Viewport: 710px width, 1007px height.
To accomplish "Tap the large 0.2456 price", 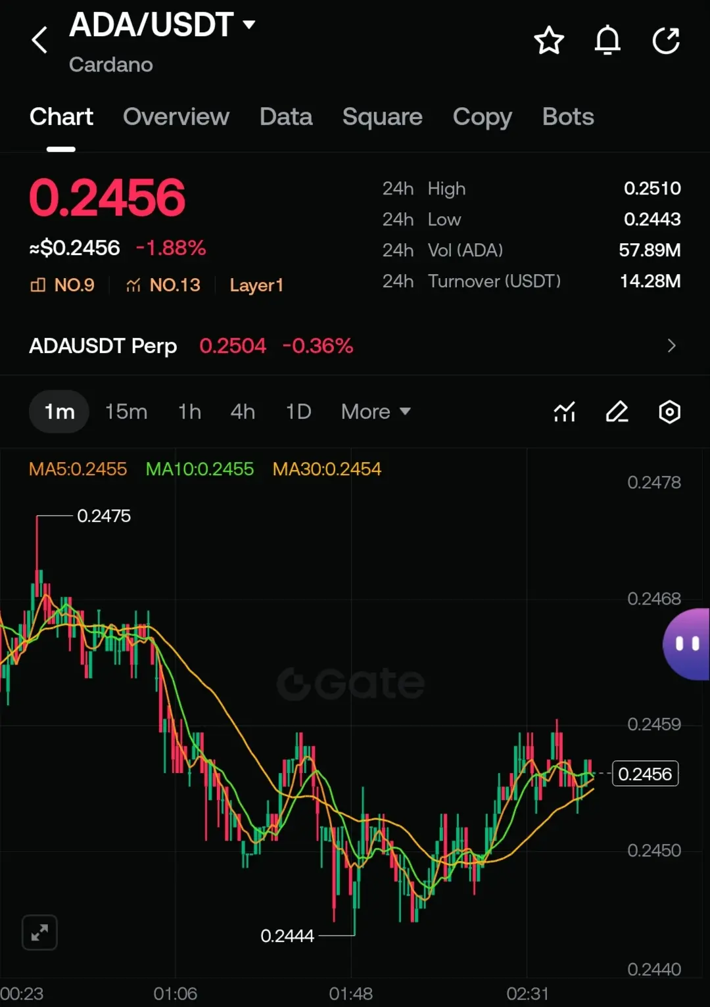I will [x=107, y=198].
